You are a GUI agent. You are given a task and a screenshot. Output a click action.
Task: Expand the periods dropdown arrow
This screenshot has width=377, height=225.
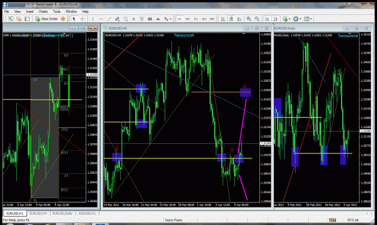(x=300, y=19)
